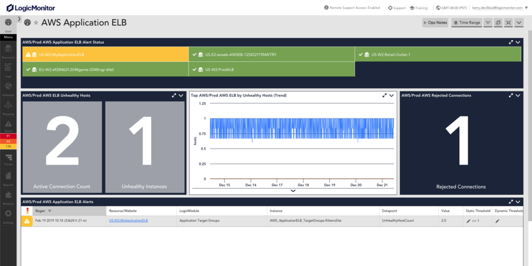The width and height of the screenshot is (532, 266).
Task: Click the 138 warning alerts count badge
Action: pos(8,146)
